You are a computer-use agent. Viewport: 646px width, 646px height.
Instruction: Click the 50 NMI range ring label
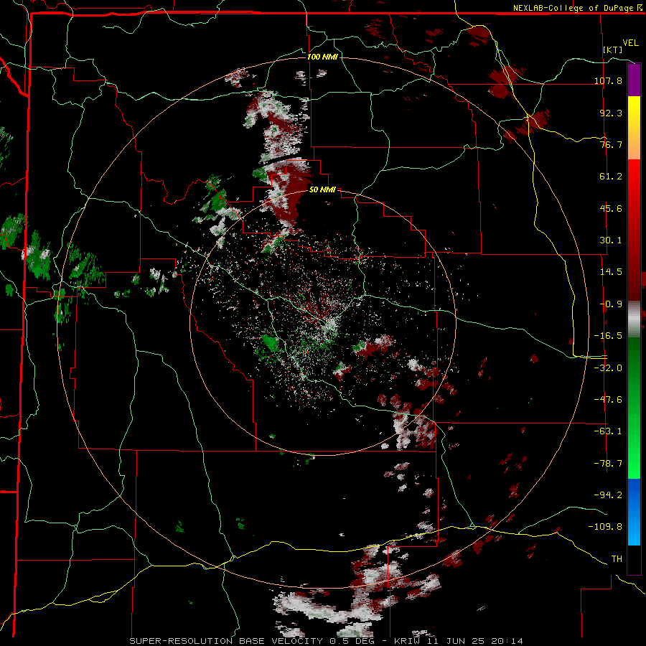click(x=322, y=189)
